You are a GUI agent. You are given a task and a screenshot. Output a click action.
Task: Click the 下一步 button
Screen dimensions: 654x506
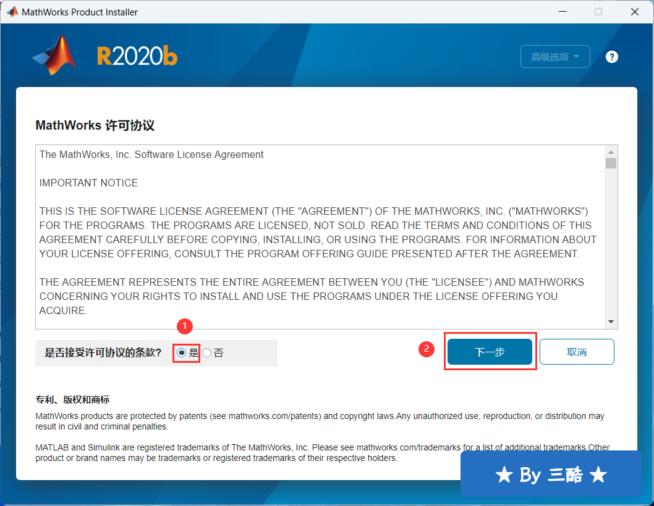[490, 352]
